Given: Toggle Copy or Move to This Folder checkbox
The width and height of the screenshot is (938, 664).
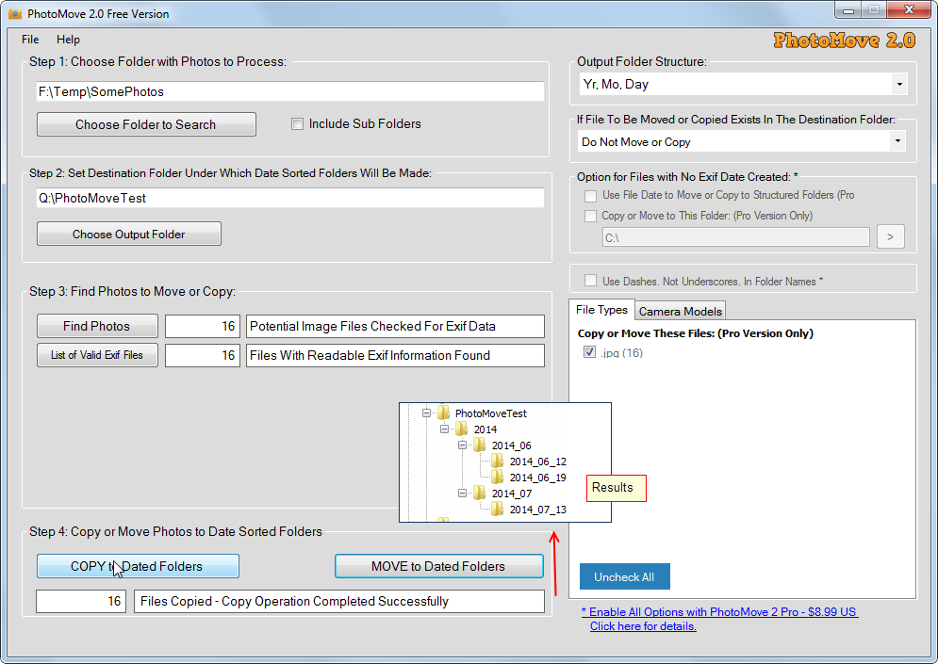Looking at the screenshot, I should point(590,216).
